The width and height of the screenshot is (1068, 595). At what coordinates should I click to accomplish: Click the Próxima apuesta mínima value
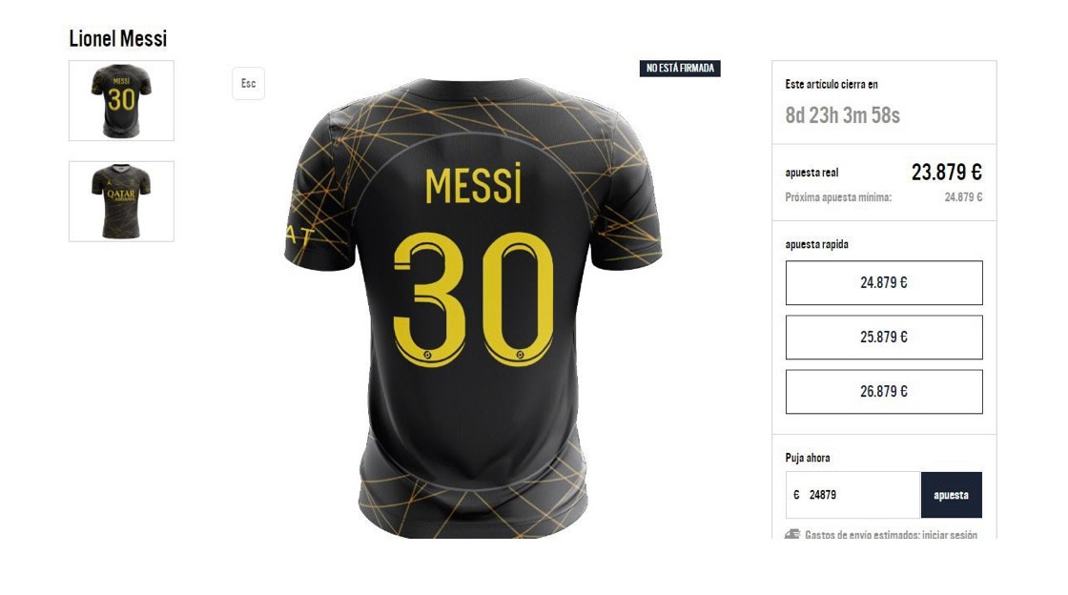click(963, 197)
